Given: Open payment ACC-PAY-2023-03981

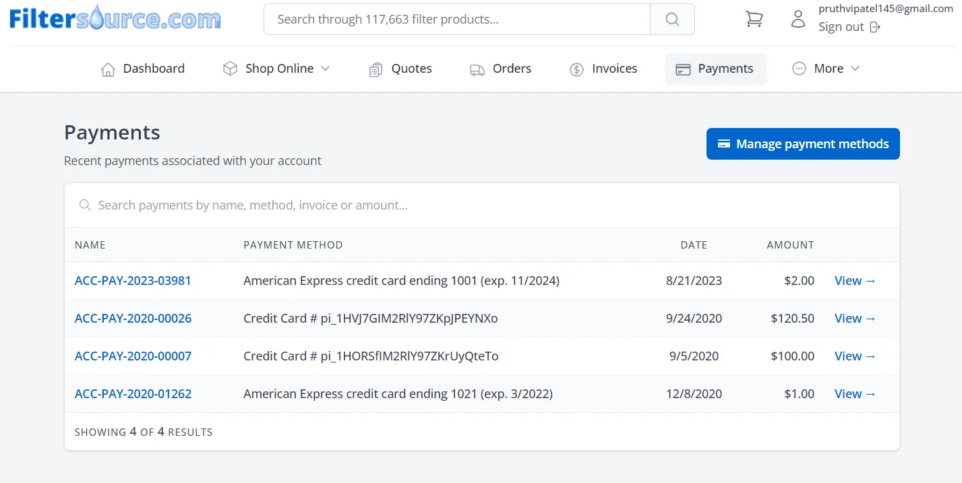Looking at the screenshot, I should [x=133, y=280].
